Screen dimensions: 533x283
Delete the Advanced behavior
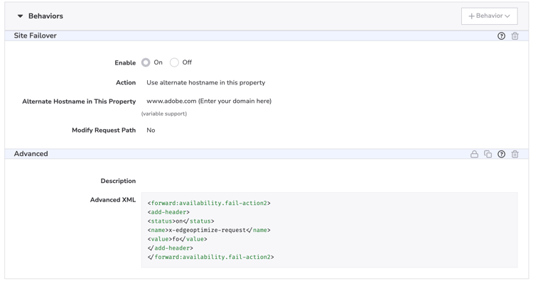pyautogui.click(x=515, y=154)
